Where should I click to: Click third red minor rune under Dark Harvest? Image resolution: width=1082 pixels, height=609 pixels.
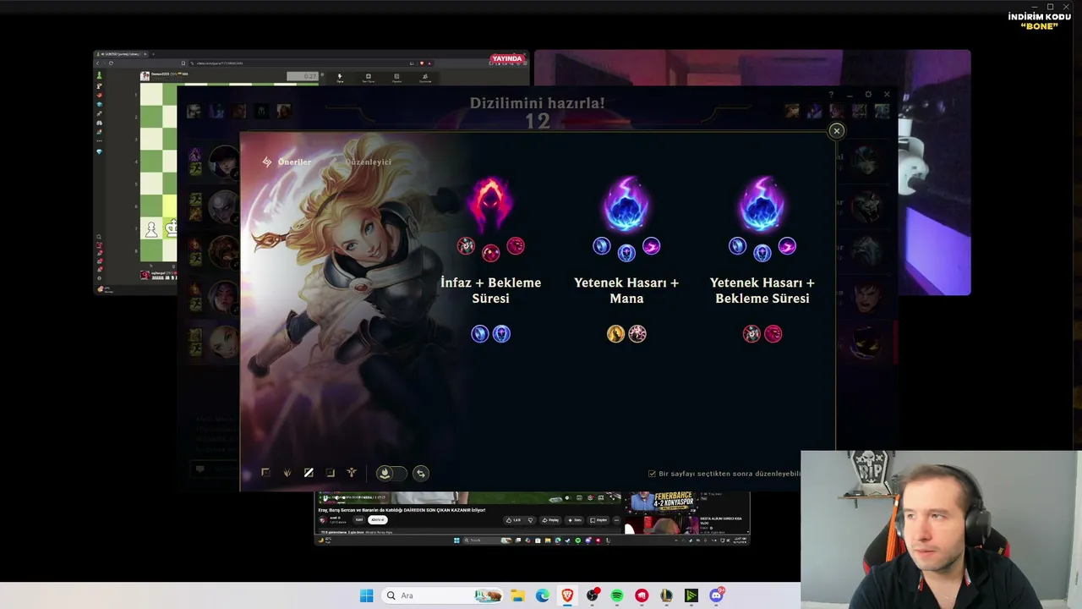click(516, 246)
